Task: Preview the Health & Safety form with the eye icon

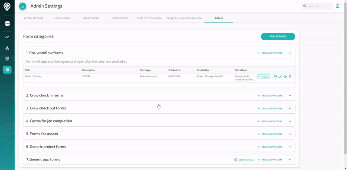Action: [285, 77]
